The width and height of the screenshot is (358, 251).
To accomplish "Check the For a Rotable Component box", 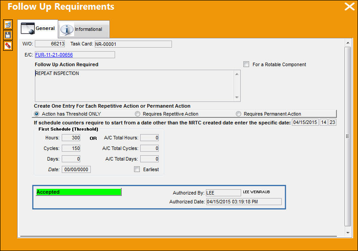I will point(246,64).
